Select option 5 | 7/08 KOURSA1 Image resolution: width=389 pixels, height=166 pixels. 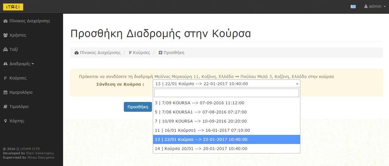coord(227,112)
